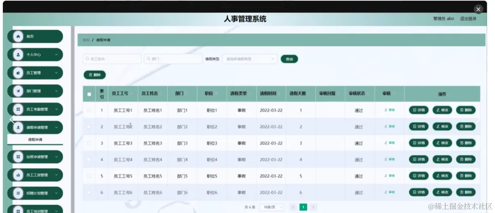The image size is (495, 213).
Task: Check the checkbox for row 员工工号1
Action: pos(89,110)
